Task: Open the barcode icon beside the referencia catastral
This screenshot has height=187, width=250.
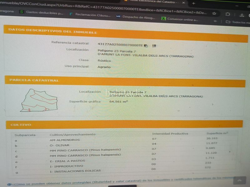Action: [x=154, y=46]
